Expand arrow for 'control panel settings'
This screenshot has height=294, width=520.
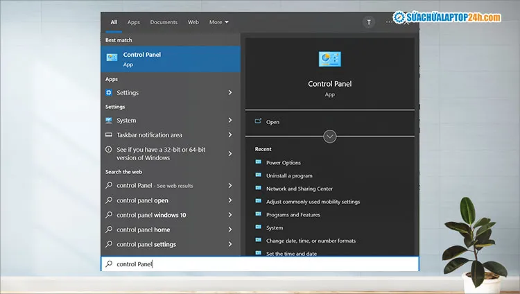coord(230,244)
